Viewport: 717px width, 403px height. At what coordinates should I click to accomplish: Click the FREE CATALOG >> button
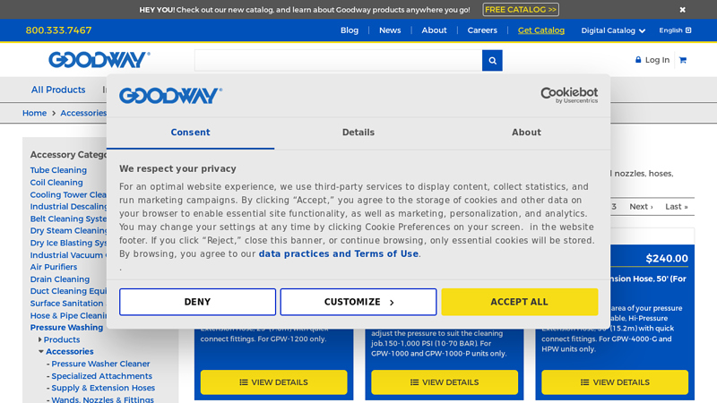[521, 10]
